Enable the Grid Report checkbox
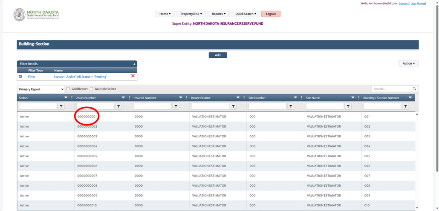This screenshot has height=211, width=439. point(68,89)
